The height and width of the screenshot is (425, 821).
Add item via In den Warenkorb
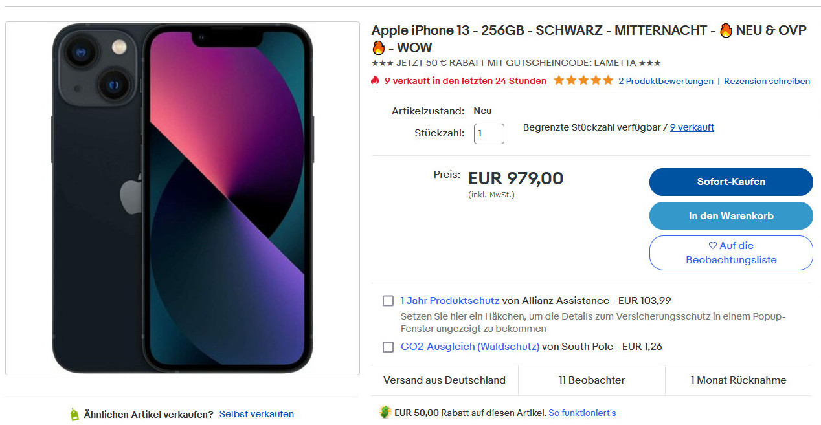click(731, 216)
